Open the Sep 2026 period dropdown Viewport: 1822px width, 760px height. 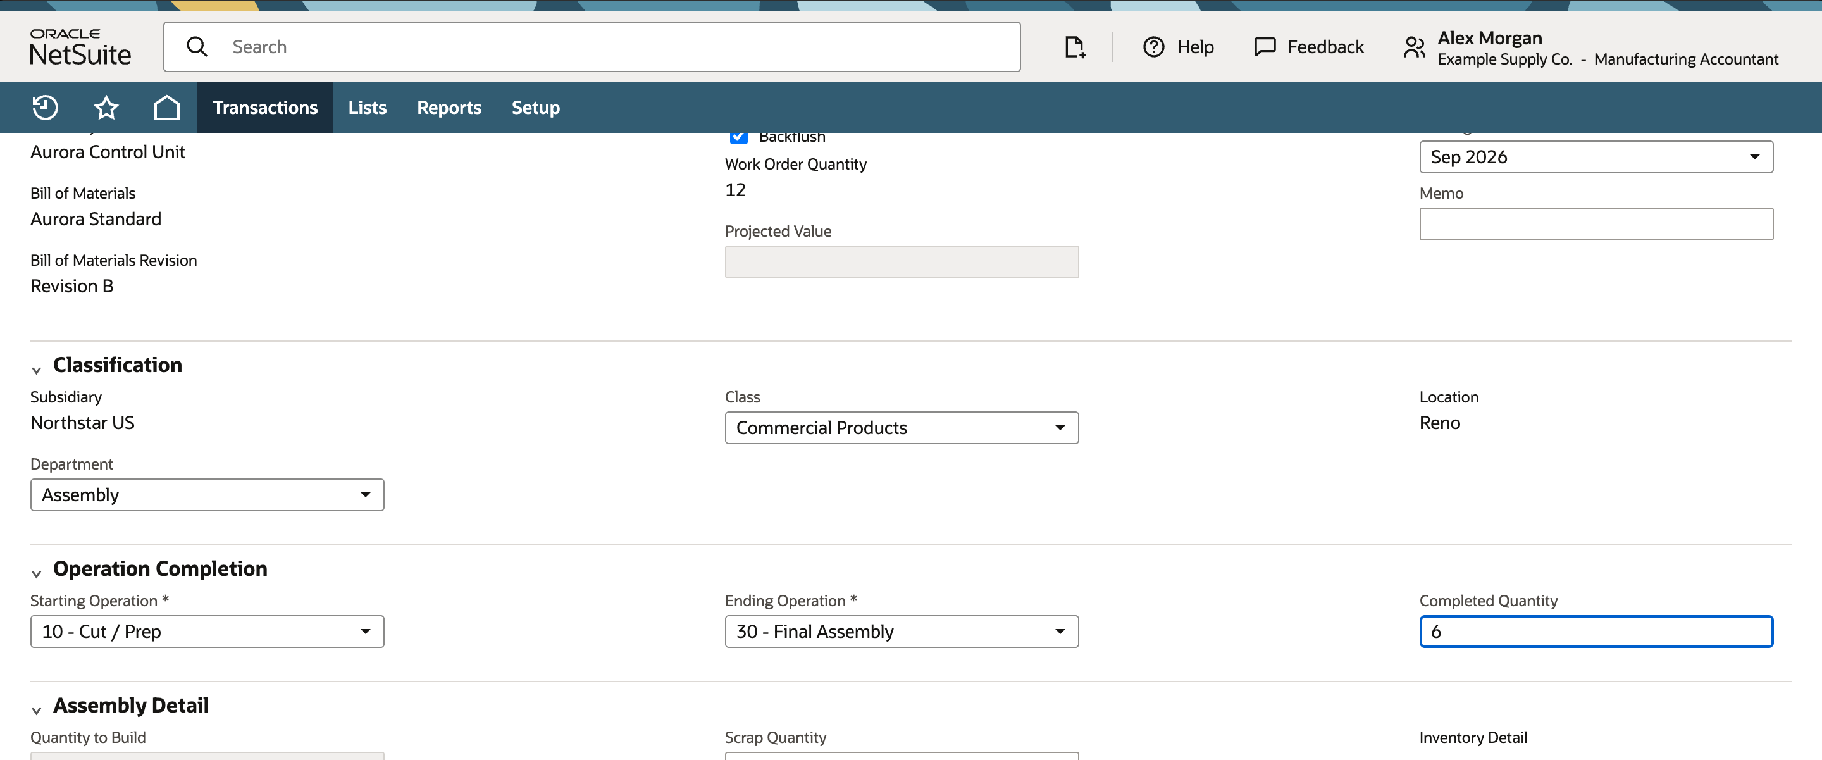[1596, 157]
